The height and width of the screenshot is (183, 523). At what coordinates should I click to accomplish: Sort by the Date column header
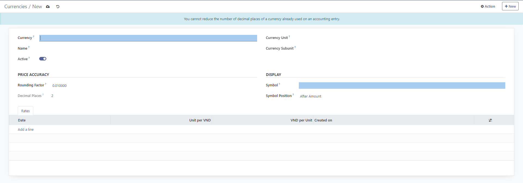[x=22, y=120]
